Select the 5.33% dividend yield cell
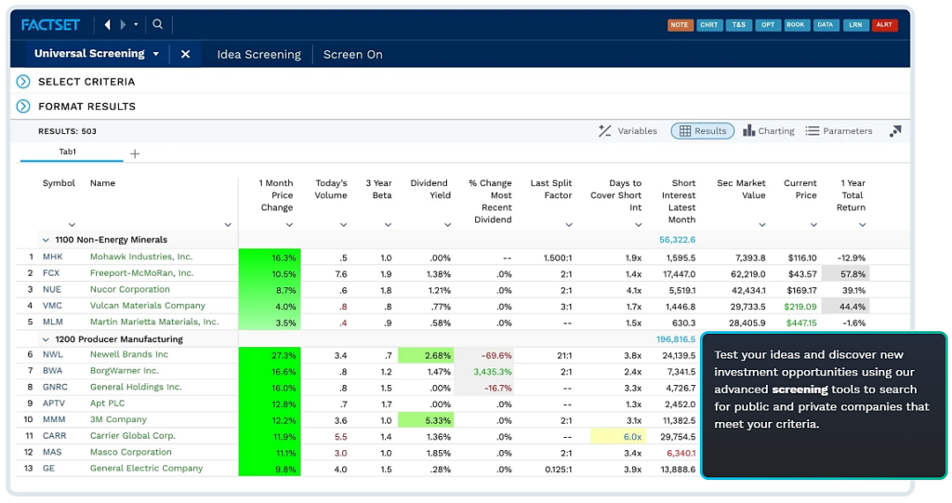952x503 pixels. [426, 420]
